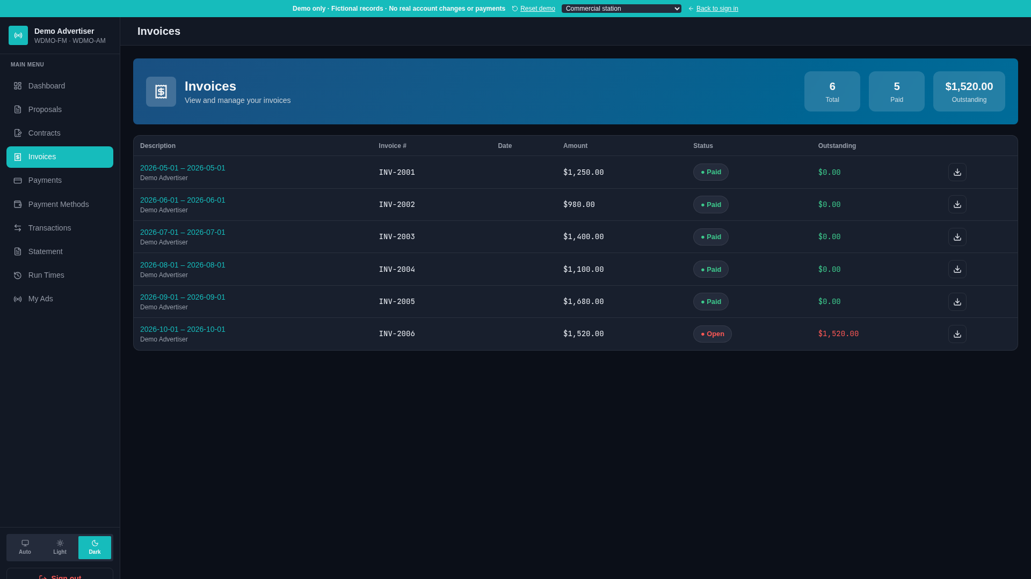Go to the Invoices menu item
Viewport: 1031px width, 579px height.
click(x=60, y=157)
